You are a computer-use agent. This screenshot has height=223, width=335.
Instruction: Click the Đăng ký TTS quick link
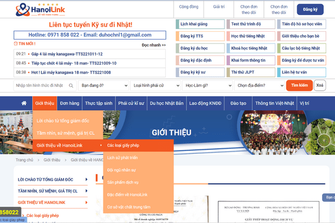tap(200, 36)
